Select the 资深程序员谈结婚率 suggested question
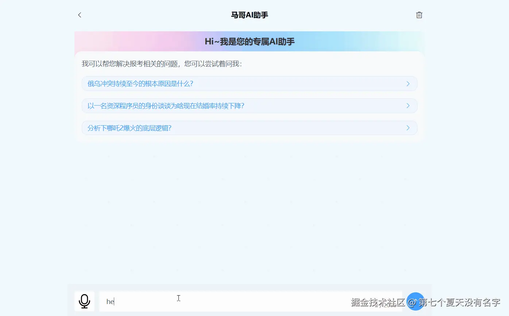This screenshot has width=509, height=316. pyautogui.click(x=219, y=106)
